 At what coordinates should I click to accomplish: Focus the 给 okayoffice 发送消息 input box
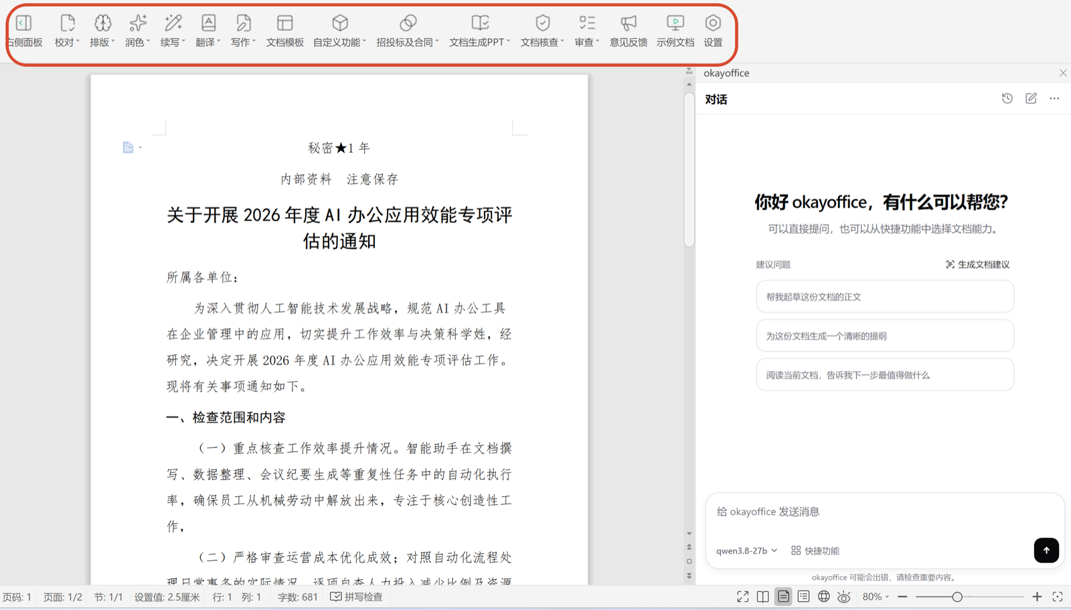coord(885,512)
